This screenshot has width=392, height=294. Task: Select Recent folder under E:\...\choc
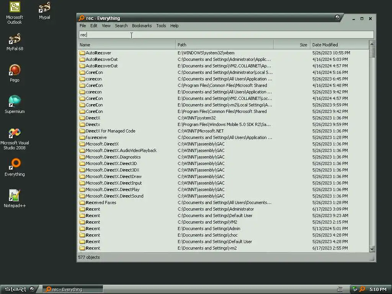click(223, 235)
